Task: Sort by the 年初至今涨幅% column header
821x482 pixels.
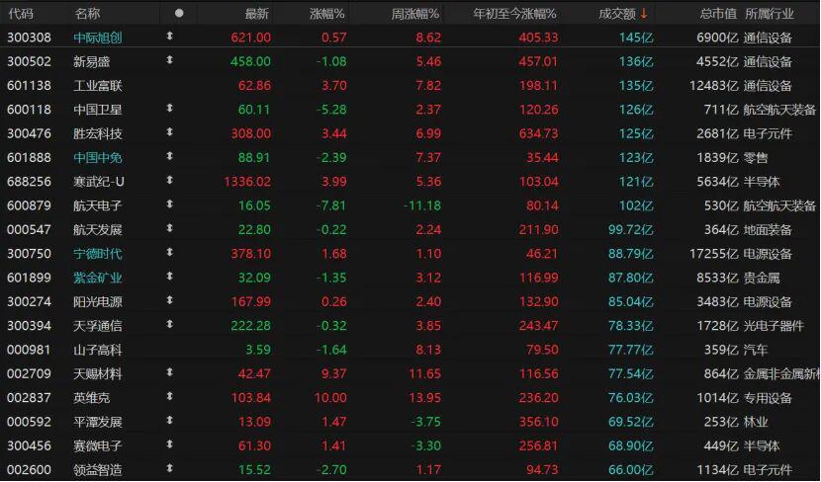Action: point(514,13)
